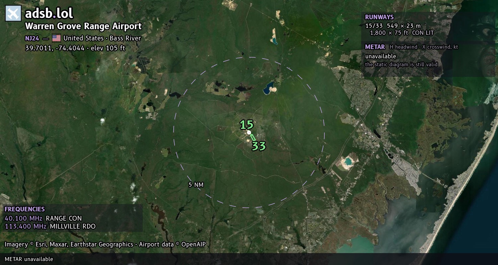
Task: Select the 15/33 549 × 23 m entry
Action: coord(393,26)
